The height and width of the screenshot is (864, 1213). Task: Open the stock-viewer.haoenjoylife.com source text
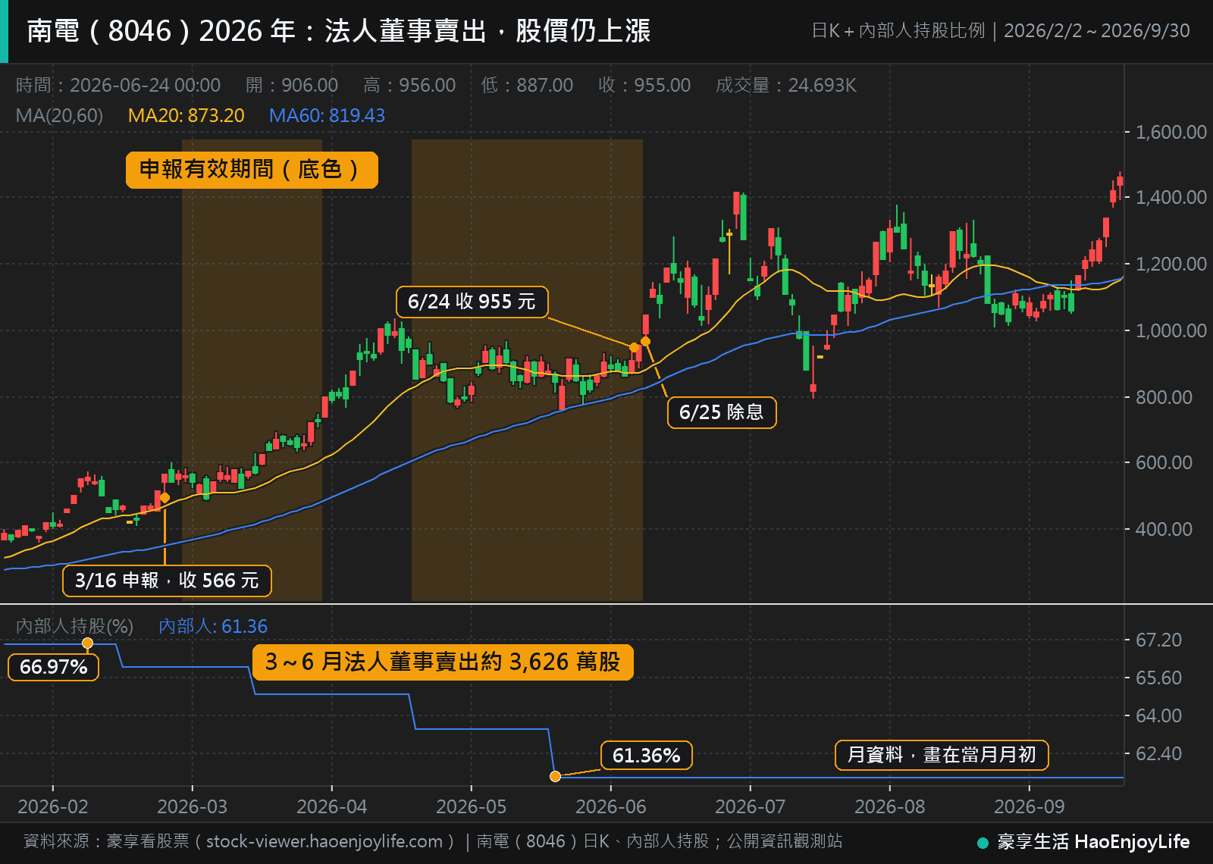324,841
